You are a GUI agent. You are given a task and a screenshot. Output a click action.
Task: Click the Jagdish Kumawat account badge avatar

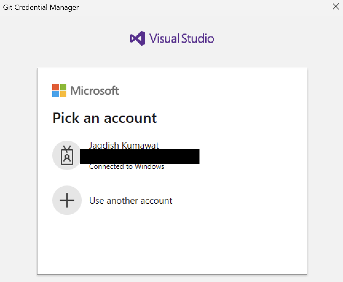coord(67,155)
